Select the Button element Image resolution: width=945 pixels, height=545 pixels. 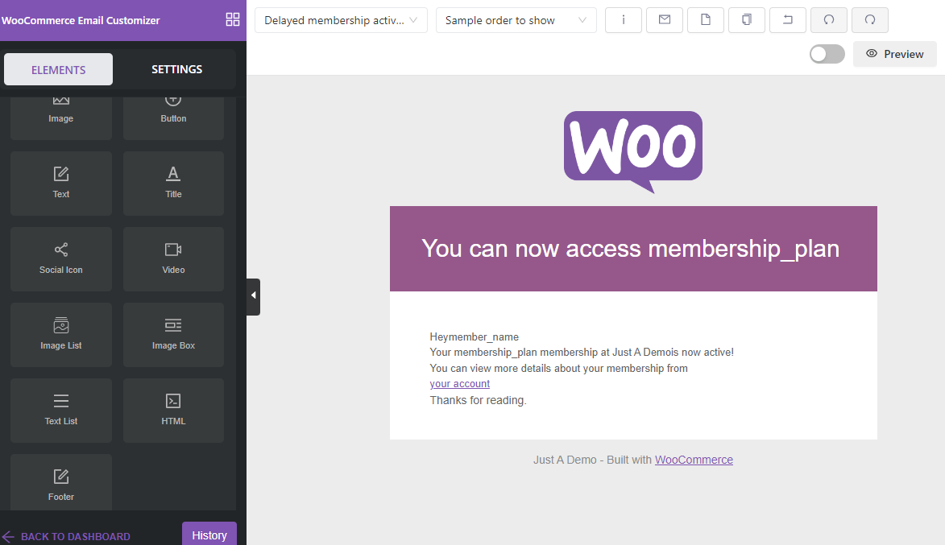[173, 109]
